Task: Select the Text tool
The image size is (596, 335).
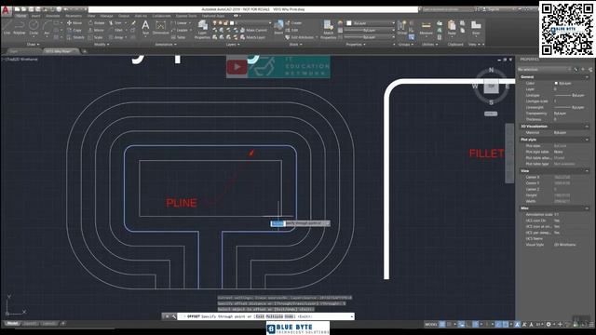Action: click(145, 27)
